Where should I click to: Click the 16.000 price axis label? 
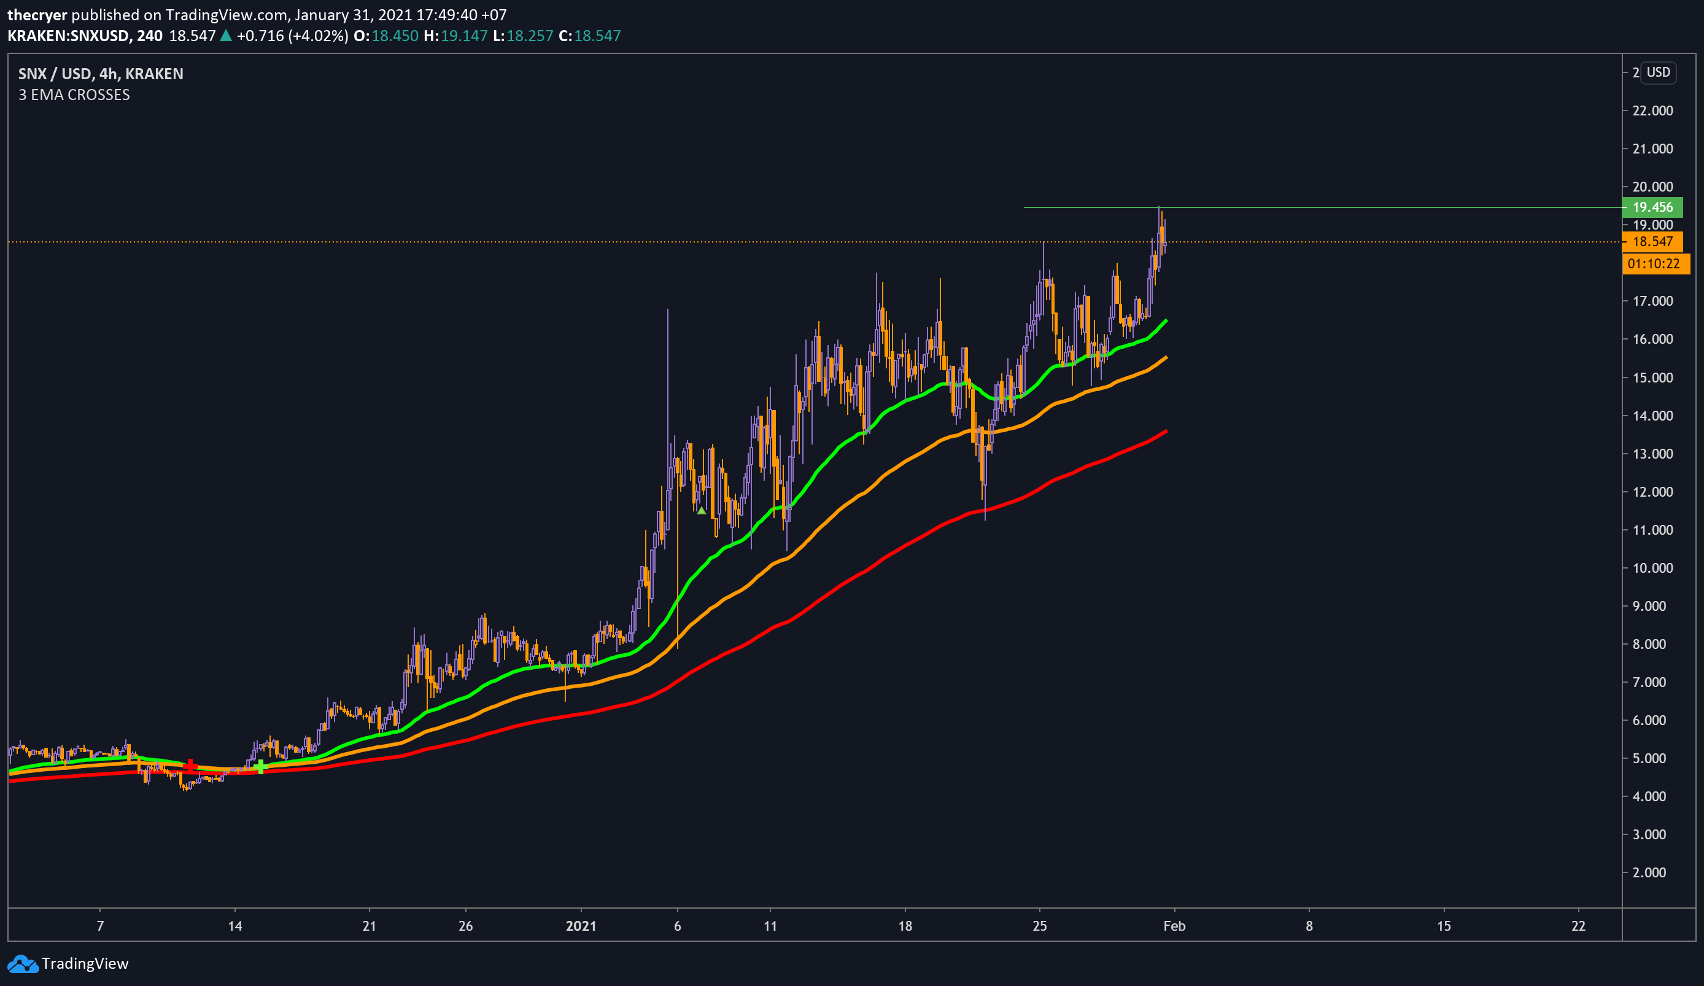(x=1652, y=339)
